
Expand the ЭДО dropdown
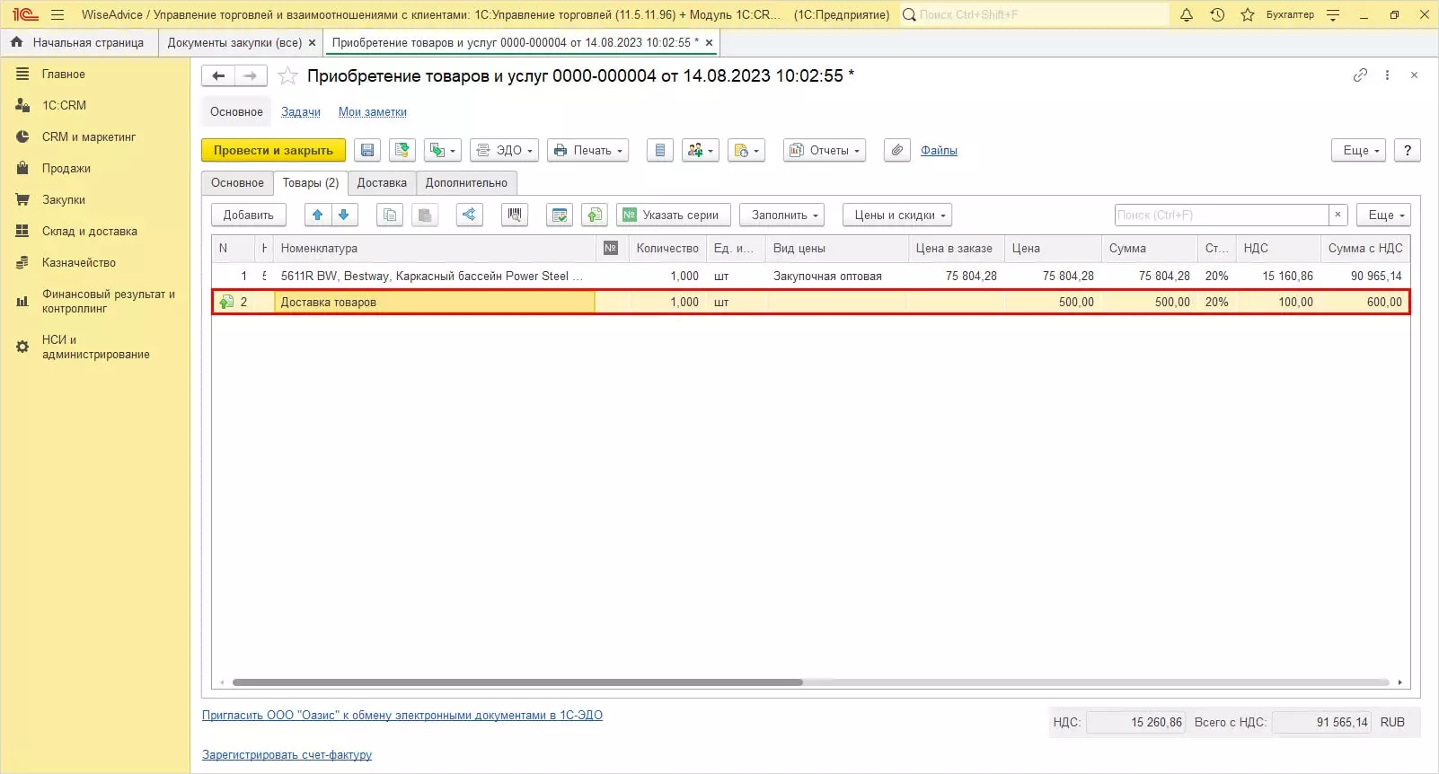(505, 150)
